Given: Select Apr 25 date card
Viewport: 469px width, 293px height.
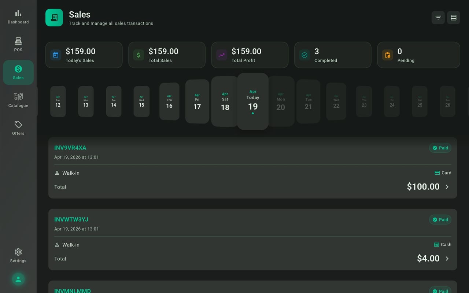Looking at the screenshot, I should click(420, 101).
